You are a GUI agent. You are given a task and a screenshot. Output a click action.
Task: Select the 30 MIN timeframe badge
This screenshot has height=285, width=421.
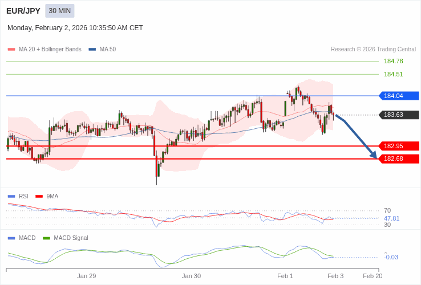(60, 11)
